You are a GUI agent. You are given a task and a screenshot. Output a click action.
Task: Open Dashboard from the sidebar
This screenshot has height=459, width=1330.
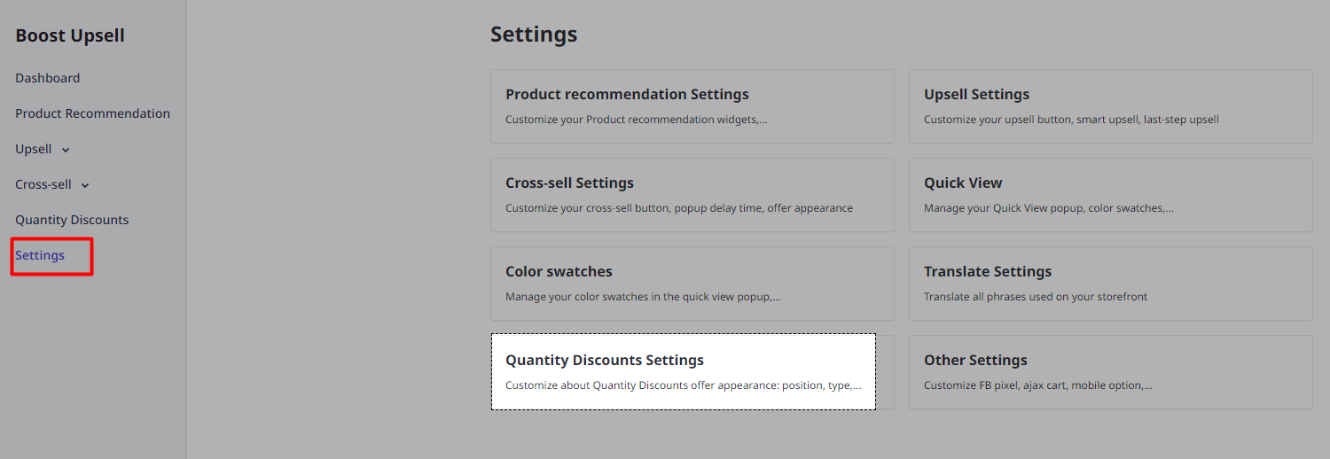coord(48,78)
